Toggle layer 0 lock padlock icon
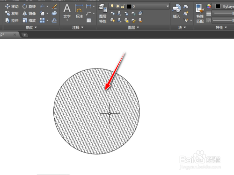234x175 pixels. [123, 6]
